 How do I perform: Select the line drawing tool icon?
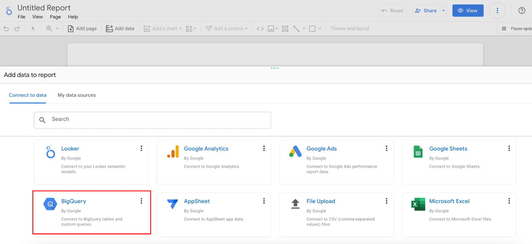point(296,28)
